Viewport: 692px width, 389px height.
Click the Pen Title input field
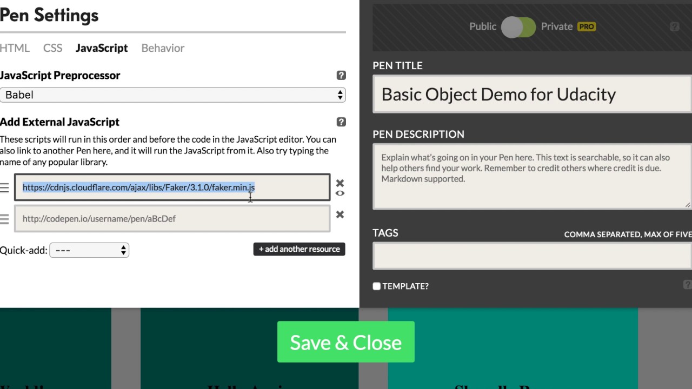[x=532, y=94]
